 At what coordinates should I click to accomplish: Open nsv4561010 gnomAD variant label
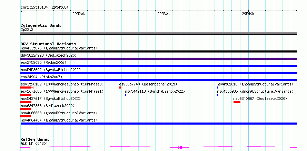coord(255,84)
